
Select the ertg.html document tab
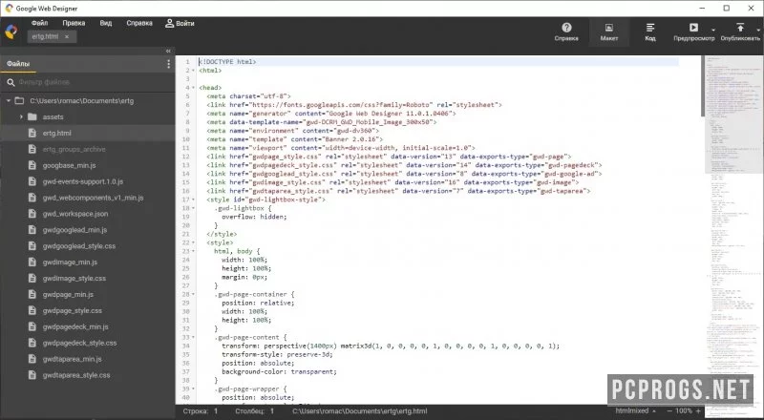coord(45,36)
